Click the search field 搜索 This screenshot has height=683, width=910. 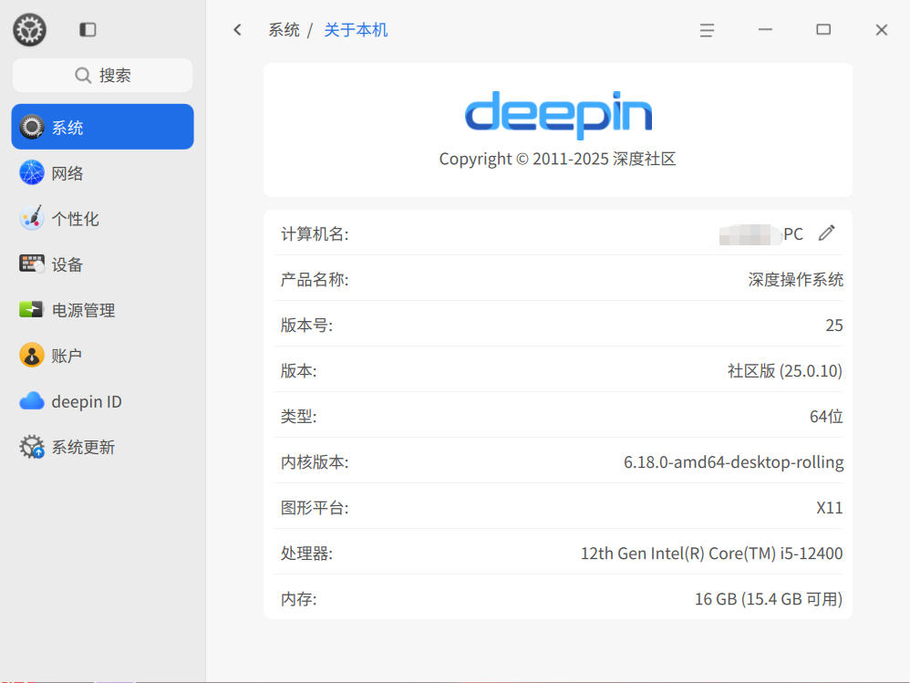[103, 76]
